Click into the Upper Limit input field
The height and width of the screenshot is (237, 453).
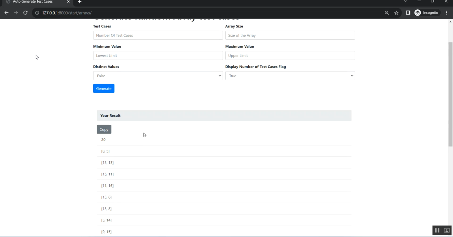pos(290,56)
